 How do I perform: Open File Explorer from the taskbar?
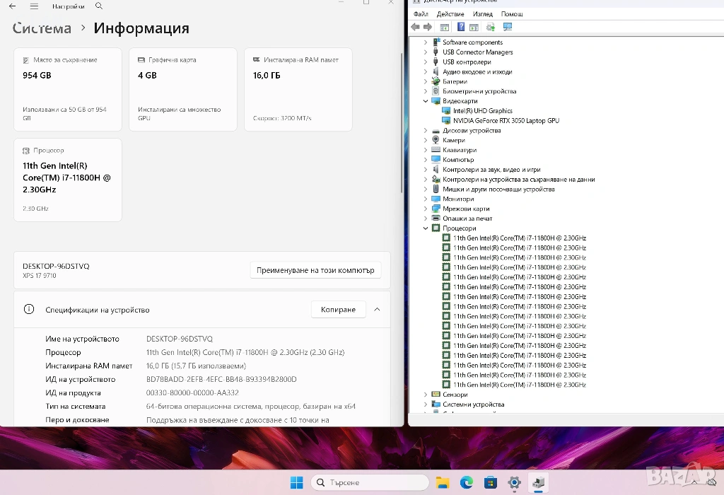pyautogui.click(x=443, y=482)
